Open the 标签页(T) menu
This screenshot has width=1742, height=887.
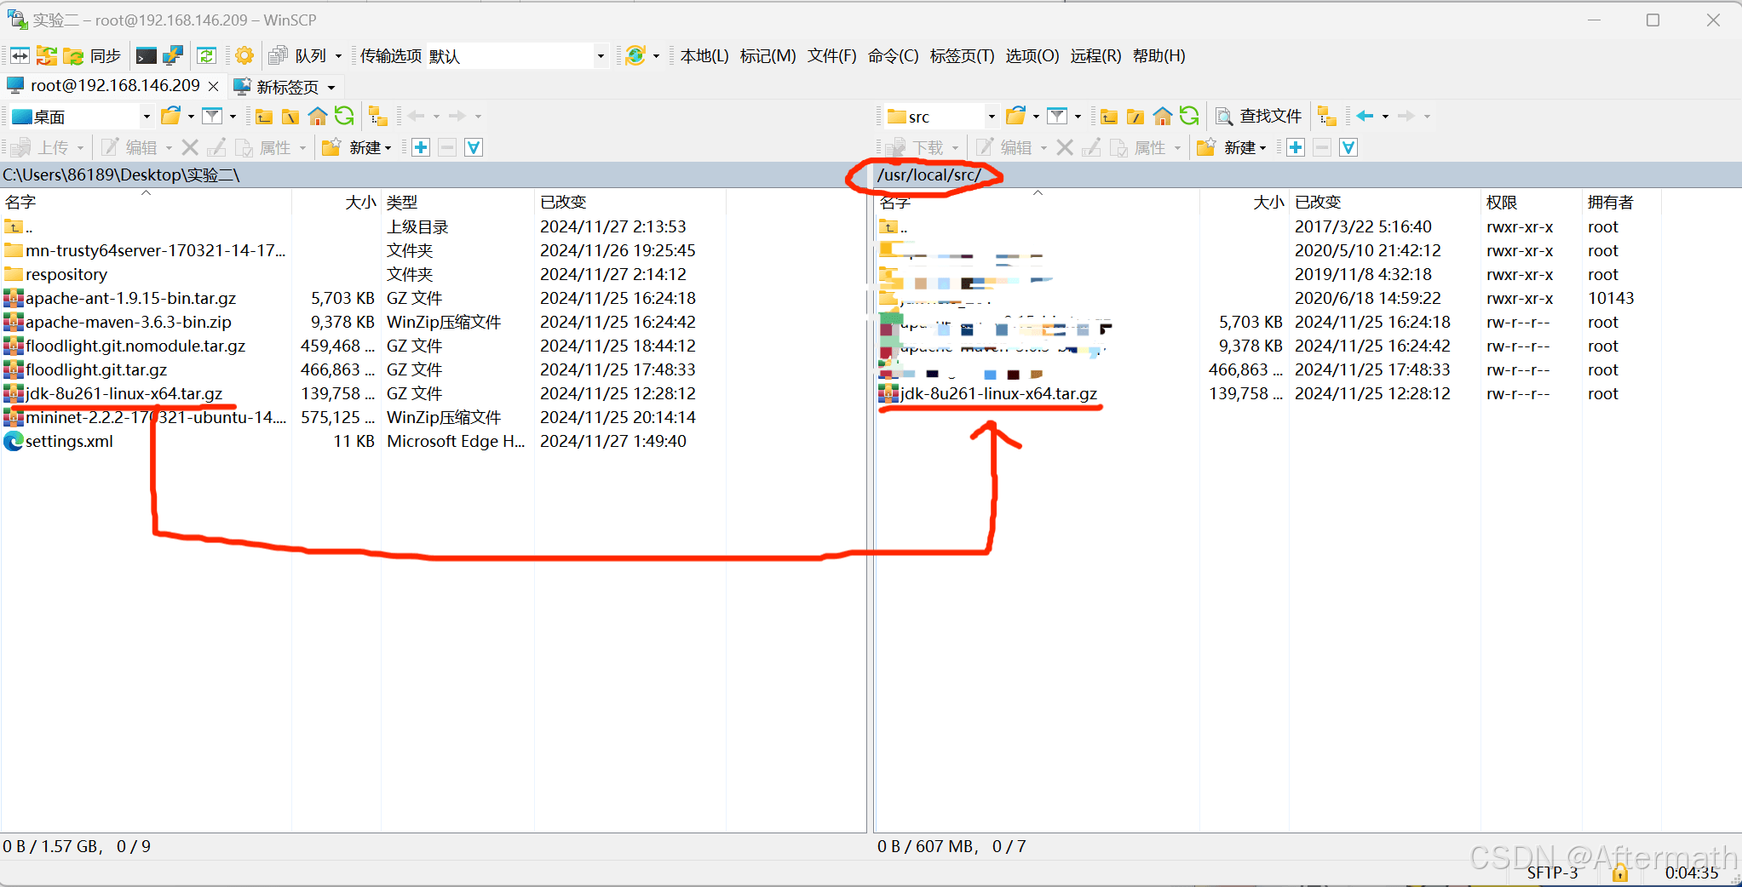pyautogui.click(x=962, y=56)
